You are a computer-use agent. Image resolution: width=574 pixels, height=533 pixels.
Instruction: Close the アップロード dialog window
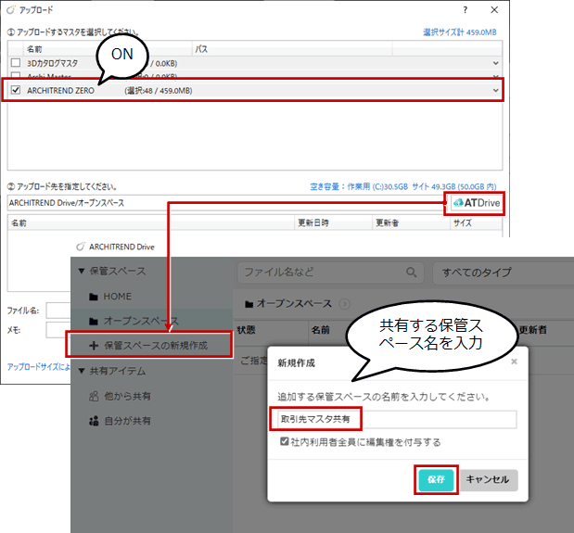(x=494, y=10)
